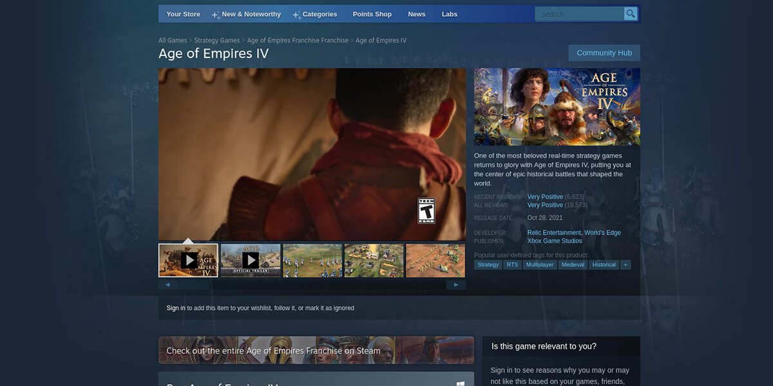Viewport: 773px width, 386px height.
Task: Play the first Age of Empires IV trailer thumbnail
Action: click(188, 260)
